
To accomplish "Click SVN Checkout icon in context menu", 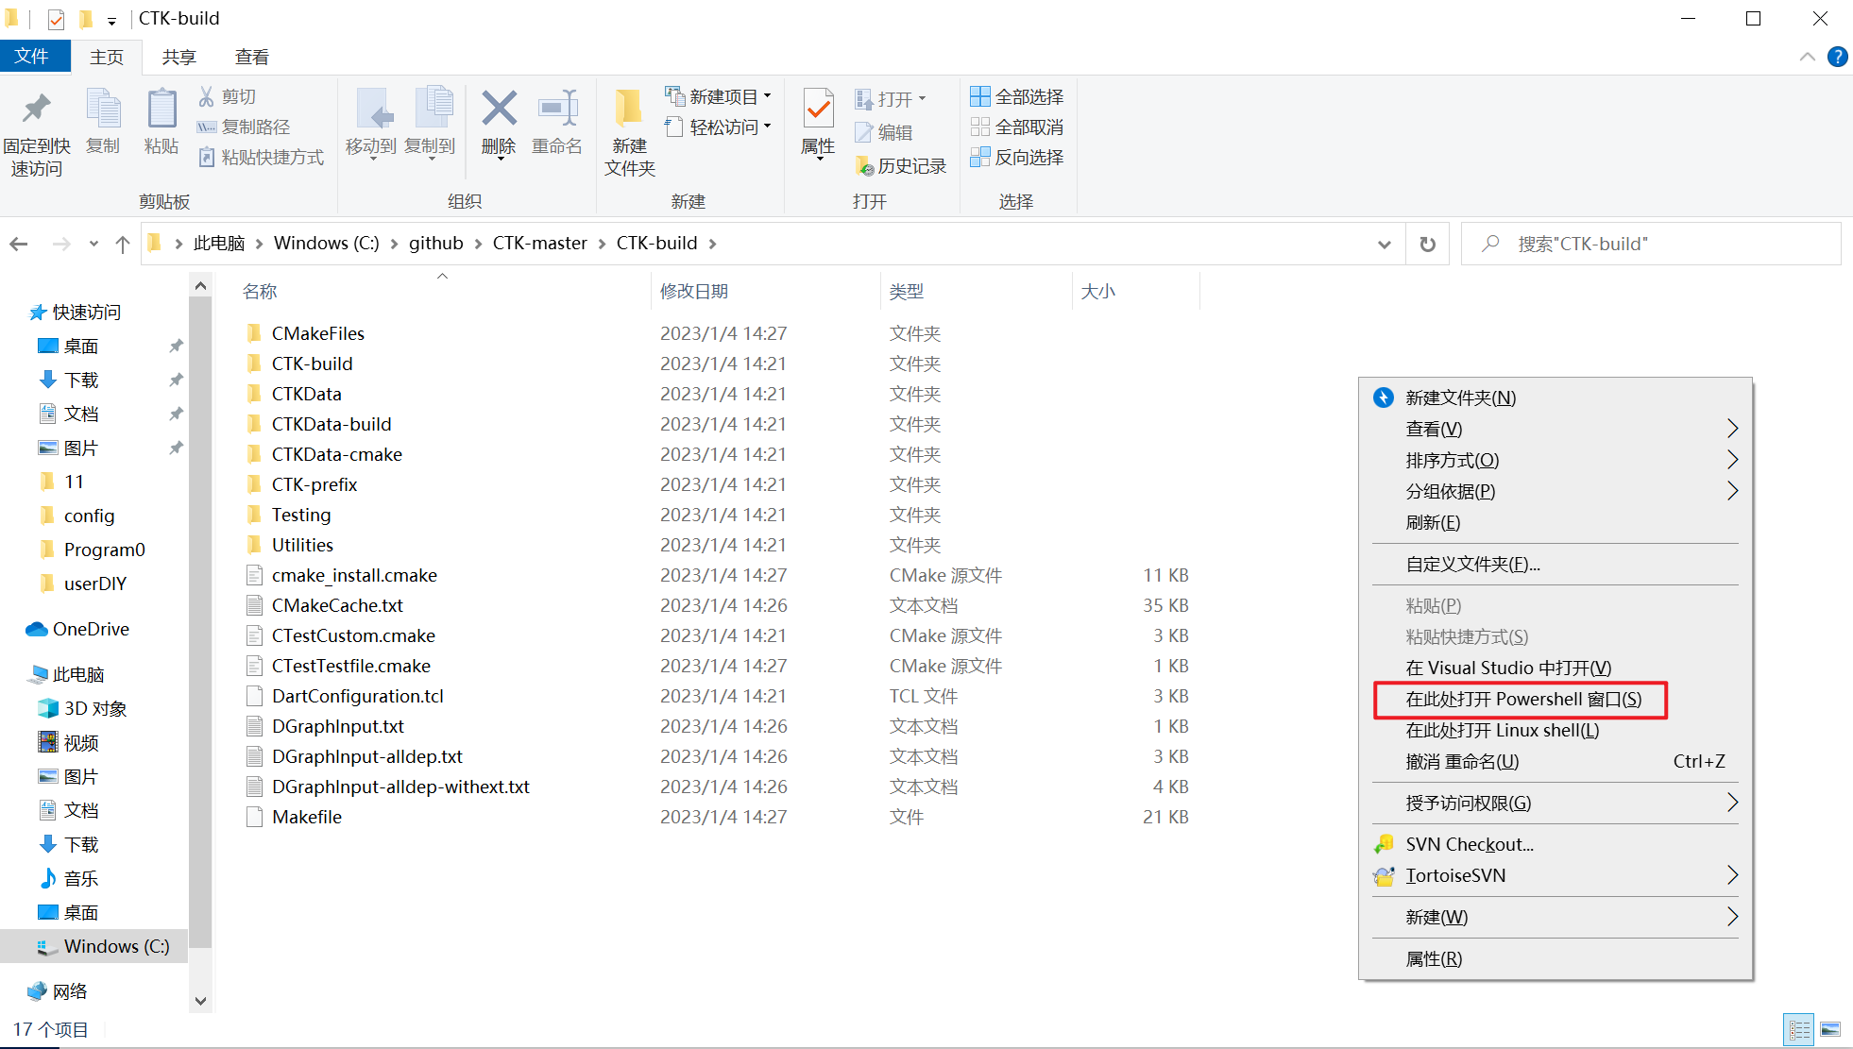I will 1384,844.
